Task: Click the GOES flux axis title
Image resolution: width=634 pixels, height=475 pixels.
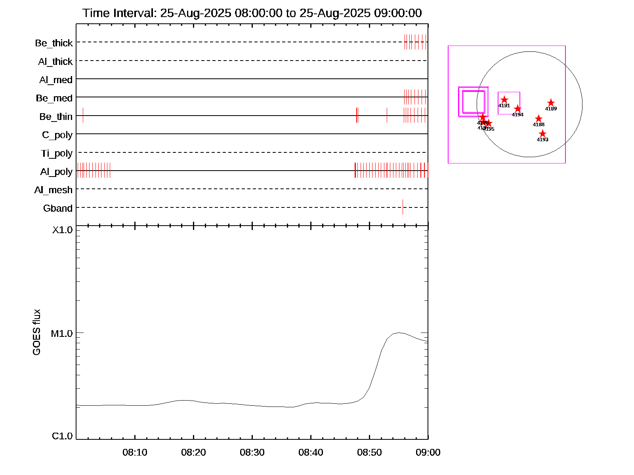Action: tap(36, 332)
